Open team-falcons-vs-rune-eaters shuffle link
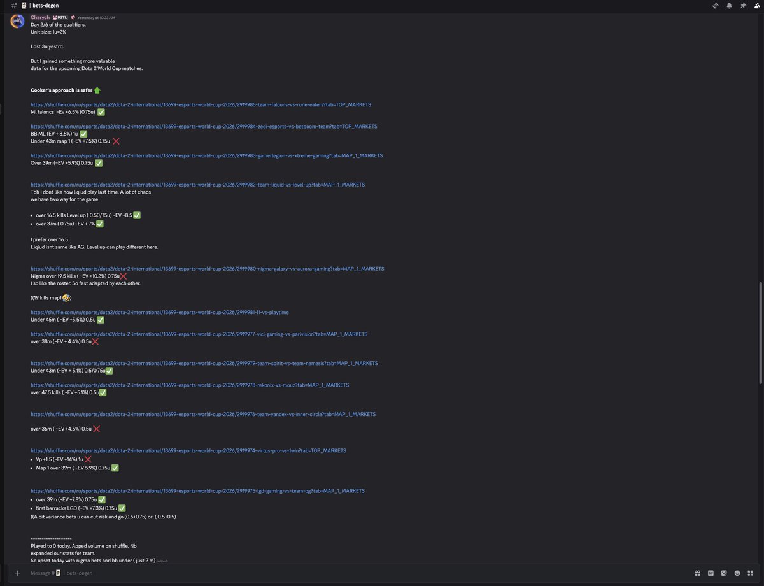Image resolution: width=764 pixels, height=586 pixels. 201,104
